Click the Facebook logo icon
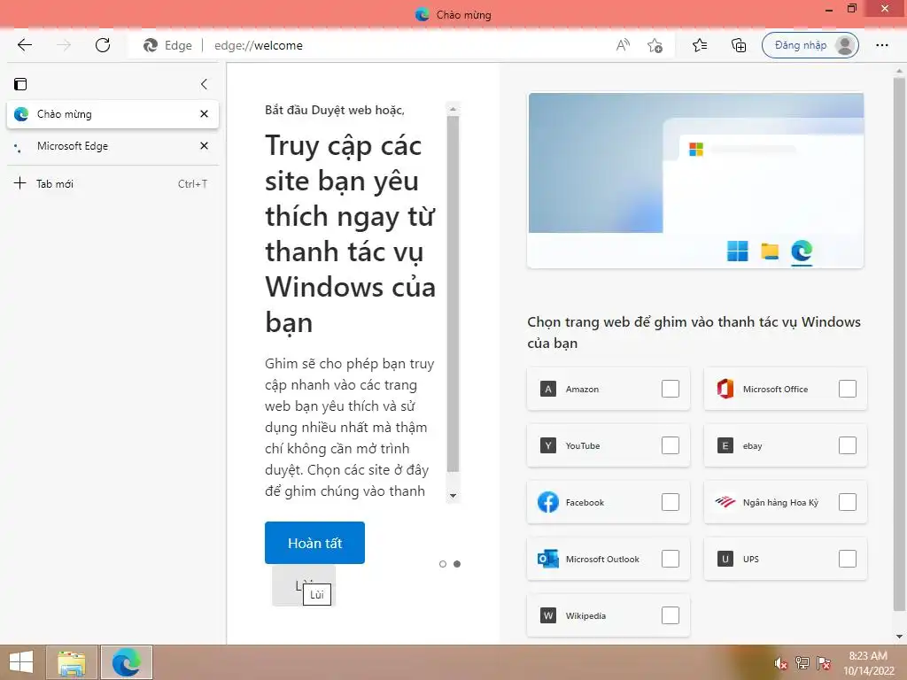Viewport: 907px width, 680px height. [547, 502]
